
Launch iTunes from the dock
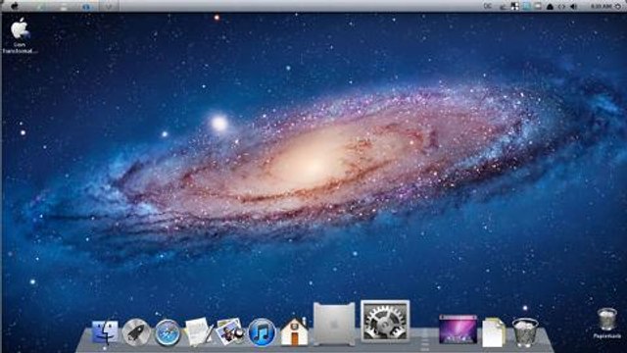pos(262,332)
